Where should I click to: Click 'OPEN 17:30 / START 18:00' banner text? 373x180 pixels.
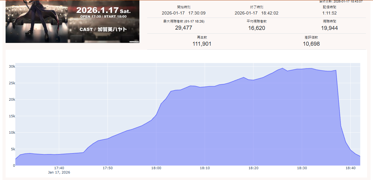tap(103, 16)
